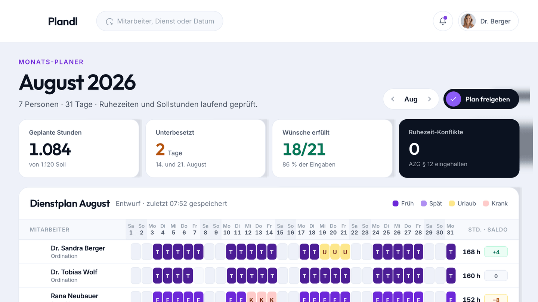
Task: Focus the Mitarbeiter, Dienst oder Datum search field
Action: pyautogui.click(x=160, y=21)
